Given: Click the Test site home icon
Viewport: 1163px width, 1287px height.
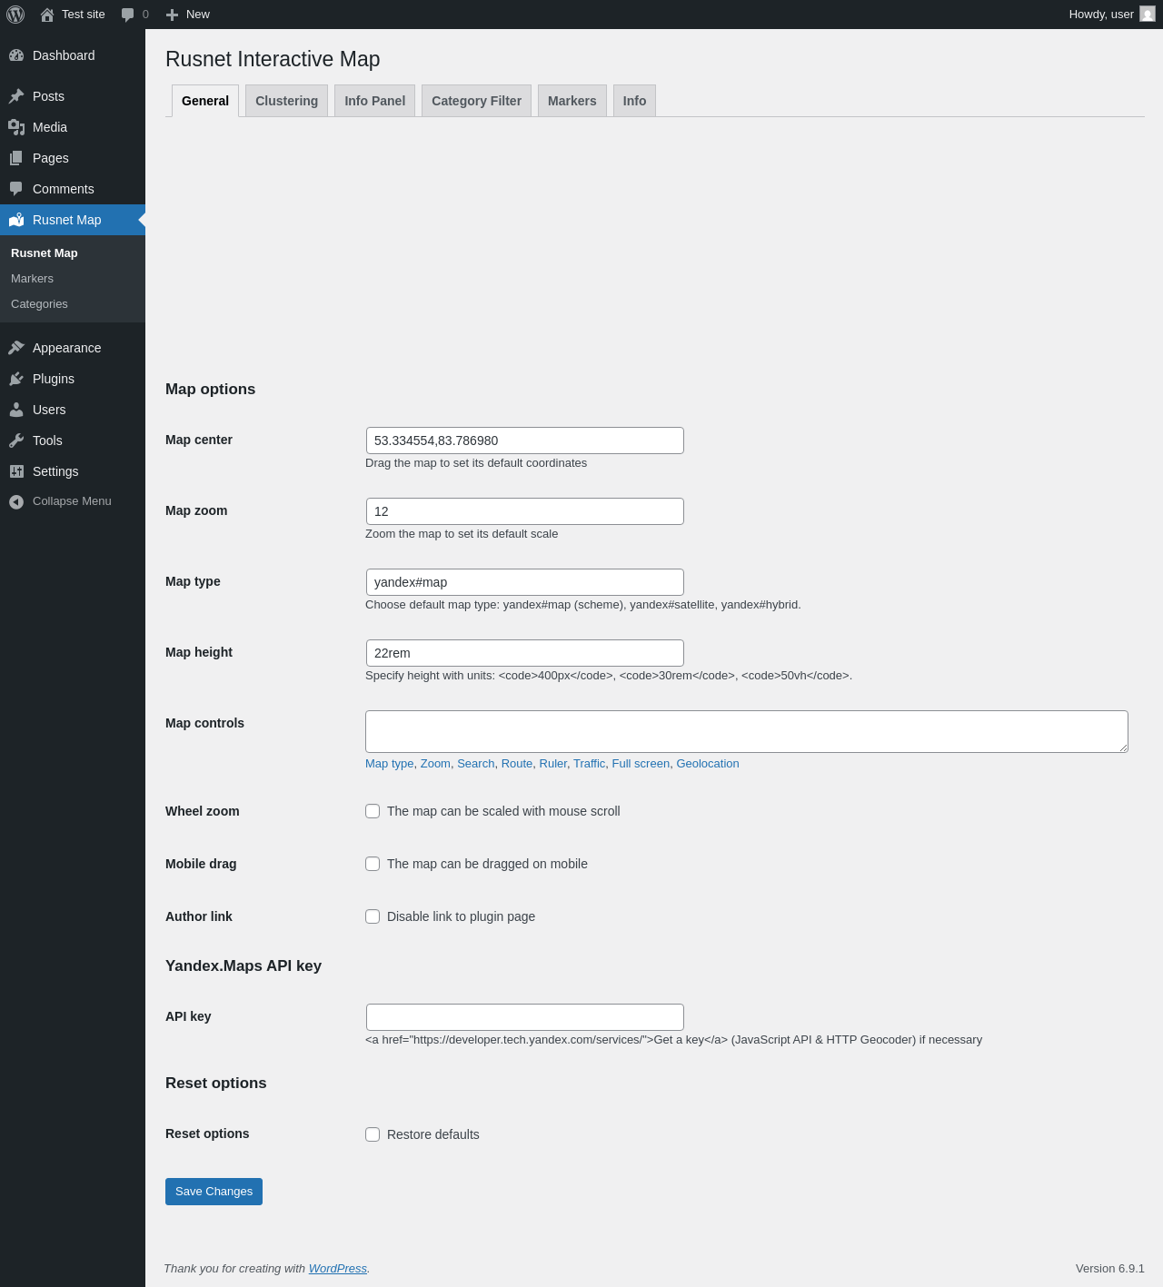Looking at the screenshot, I should click(x=47, y=15).
